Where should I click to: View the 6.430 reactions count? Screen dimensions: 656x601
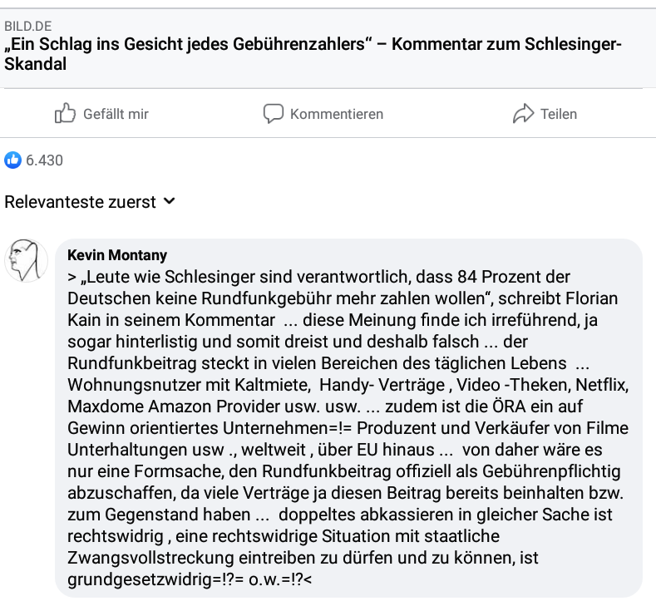tap(44, 160)
